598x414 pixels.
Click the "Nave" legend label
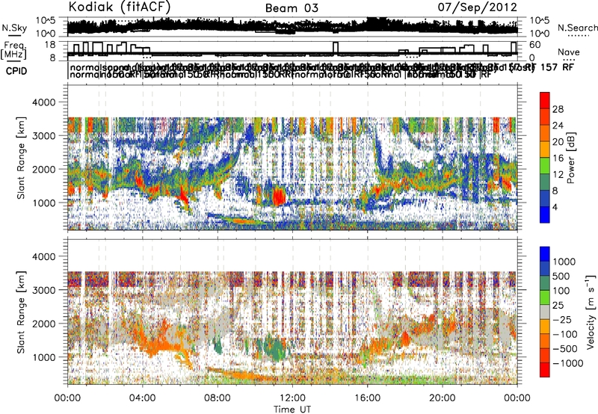[568, 52]
